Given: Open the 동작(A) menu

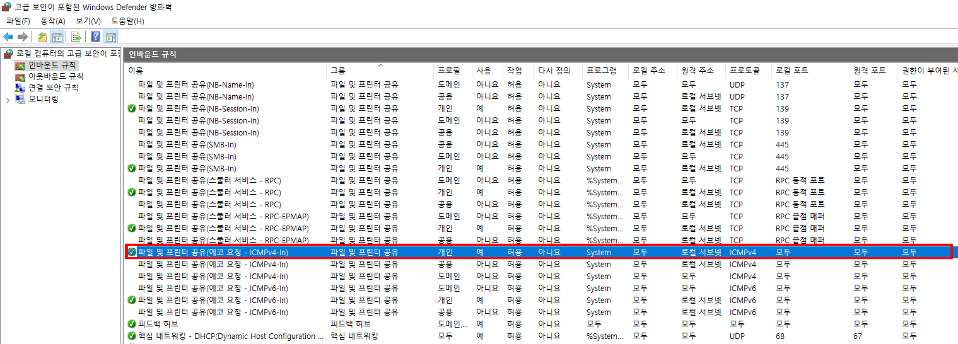Looking at the screenshot, I should click(52, 21).
